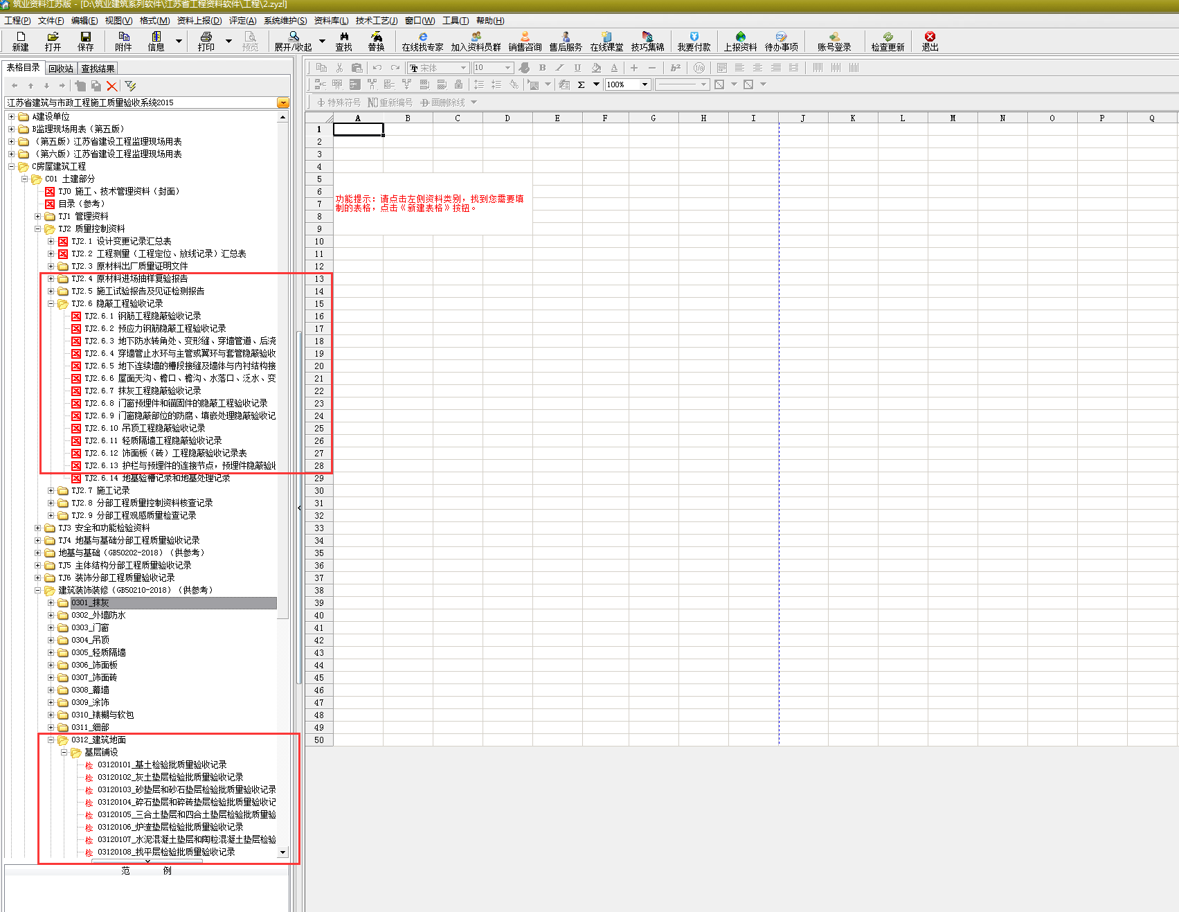Click the 重新编号 button
Image resolution: width=1179 pixels, height=912 pixels.
coord(390,102)
